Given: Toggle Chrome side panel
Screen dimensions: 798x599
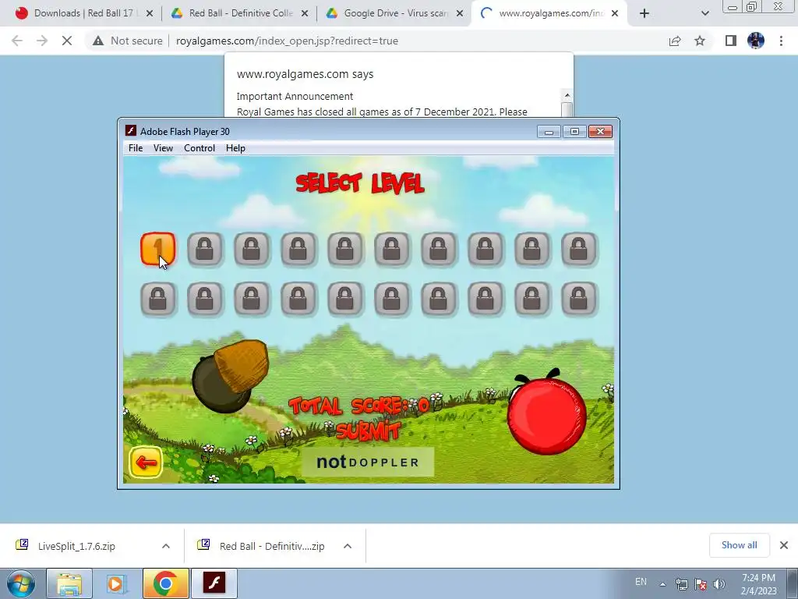Looking at the screenshot, I should (731, 41).
